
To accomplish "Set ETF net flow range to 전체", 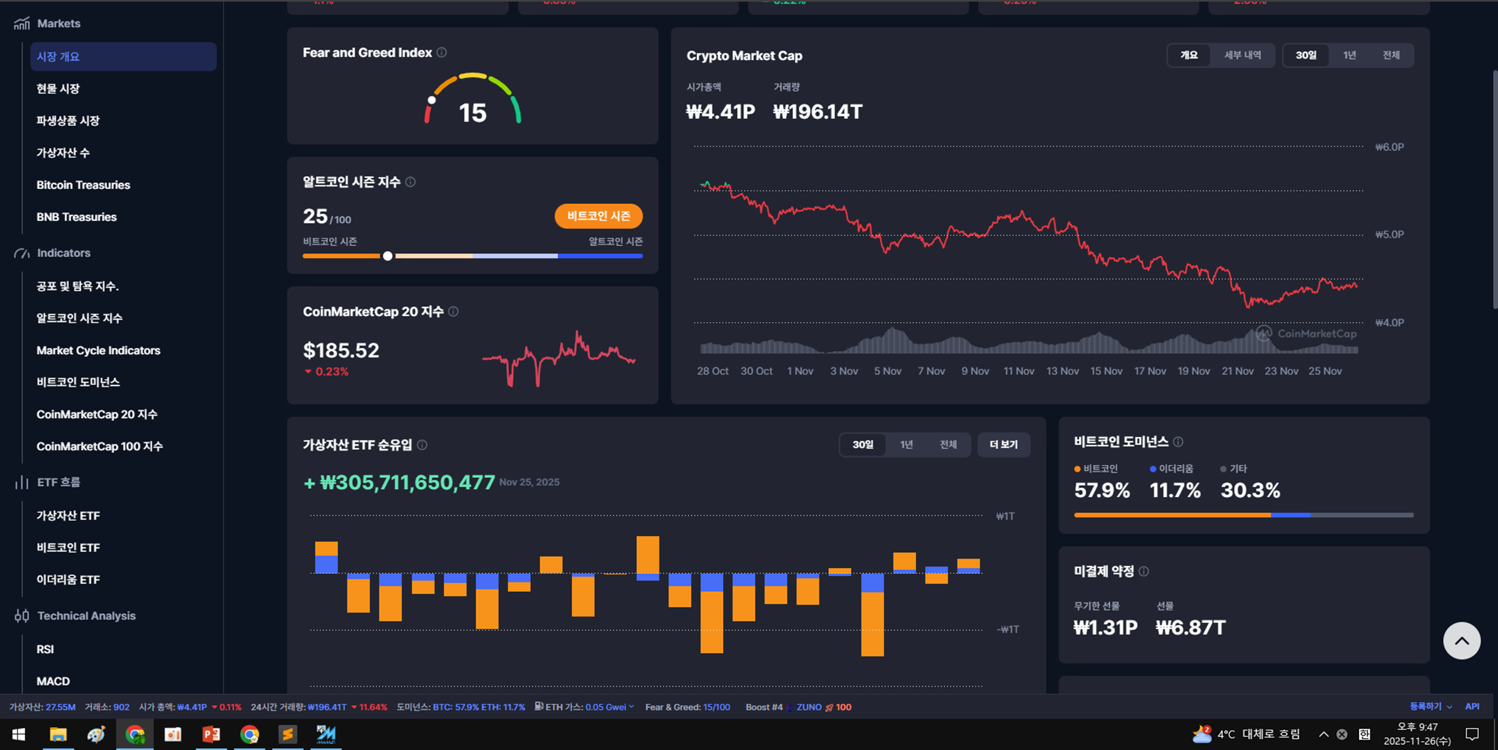I will pyautogui.click(x=948, y=444).
